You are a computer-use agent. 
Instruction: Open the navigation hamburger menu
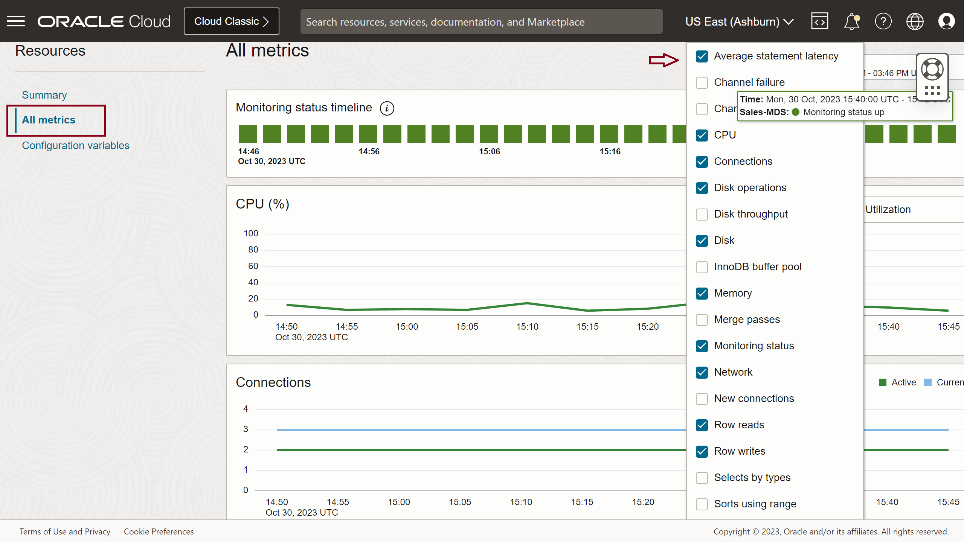point(16,21)
